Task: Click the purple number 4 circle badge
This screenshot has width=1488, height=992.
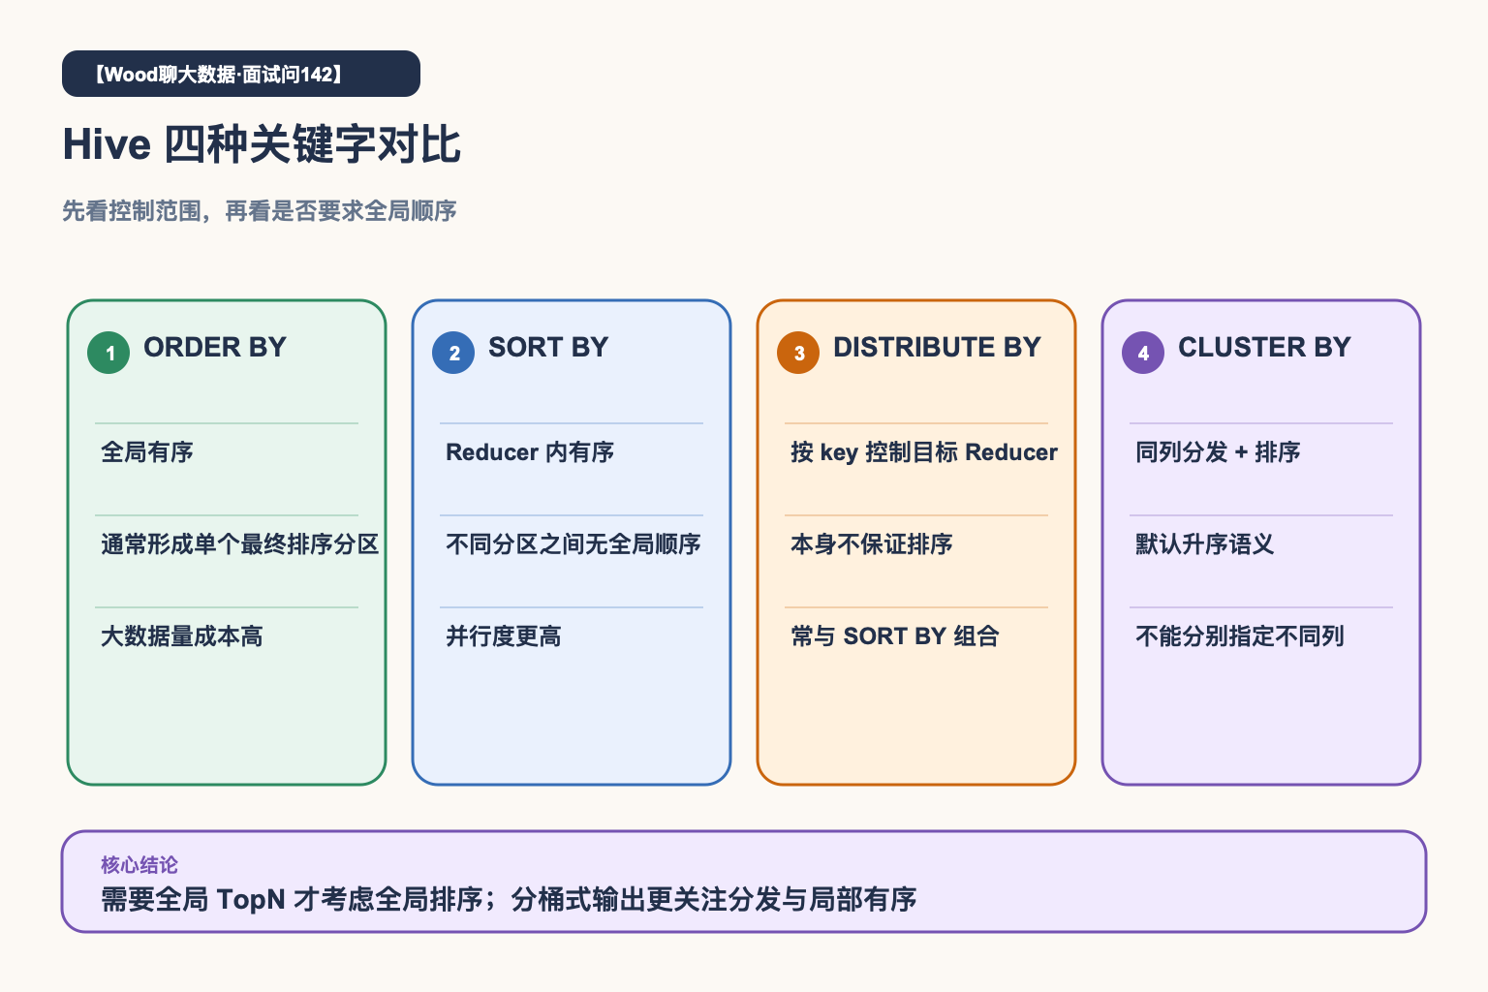Action: click(1143, 353)
